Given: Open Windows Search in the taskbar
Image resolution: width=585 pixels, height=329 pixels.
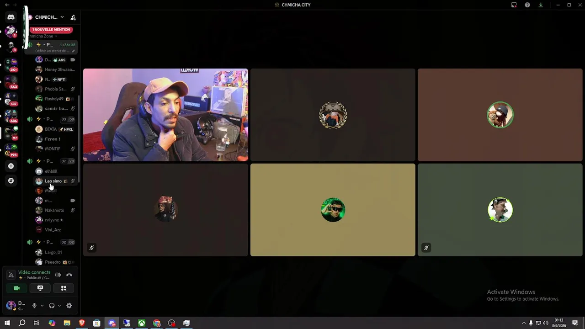Looking at the screenshot, I should click(22, 323).
